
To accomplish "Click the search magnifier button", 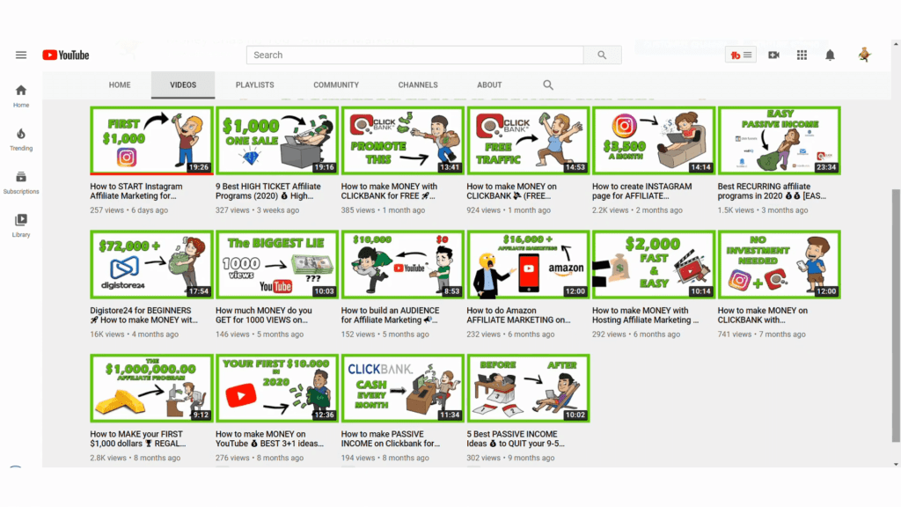I will 602,55.
